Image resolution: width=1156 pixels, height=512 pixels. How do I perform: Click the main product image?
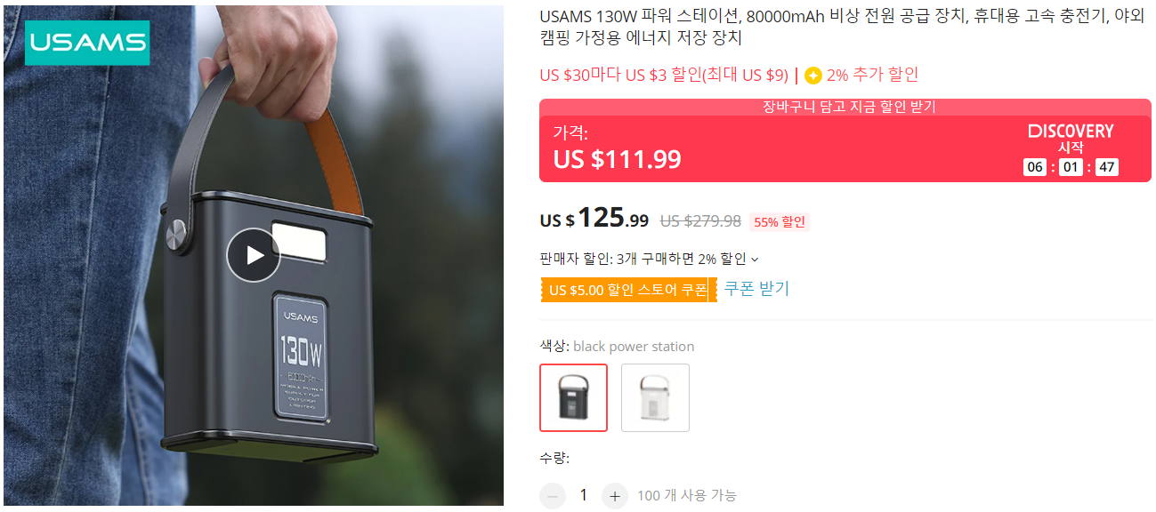254,256
